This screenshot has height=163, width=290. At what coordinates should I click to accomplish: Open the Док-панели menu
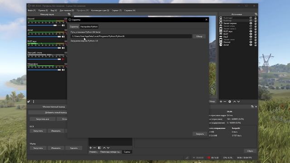pos(67,10)
